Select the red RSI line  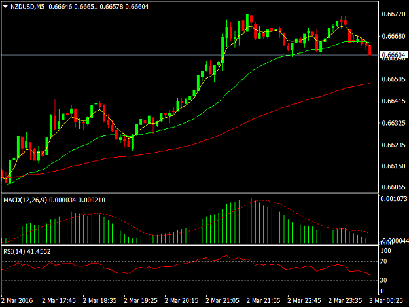[x=185, y=264]
